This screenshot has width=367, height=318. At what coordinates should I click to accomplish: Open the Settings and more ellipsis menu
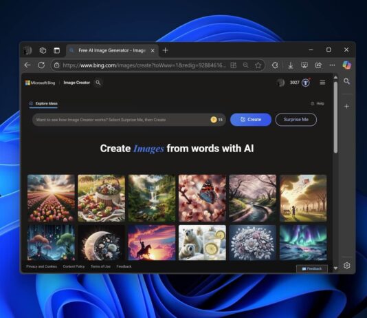tap(332, 65)
